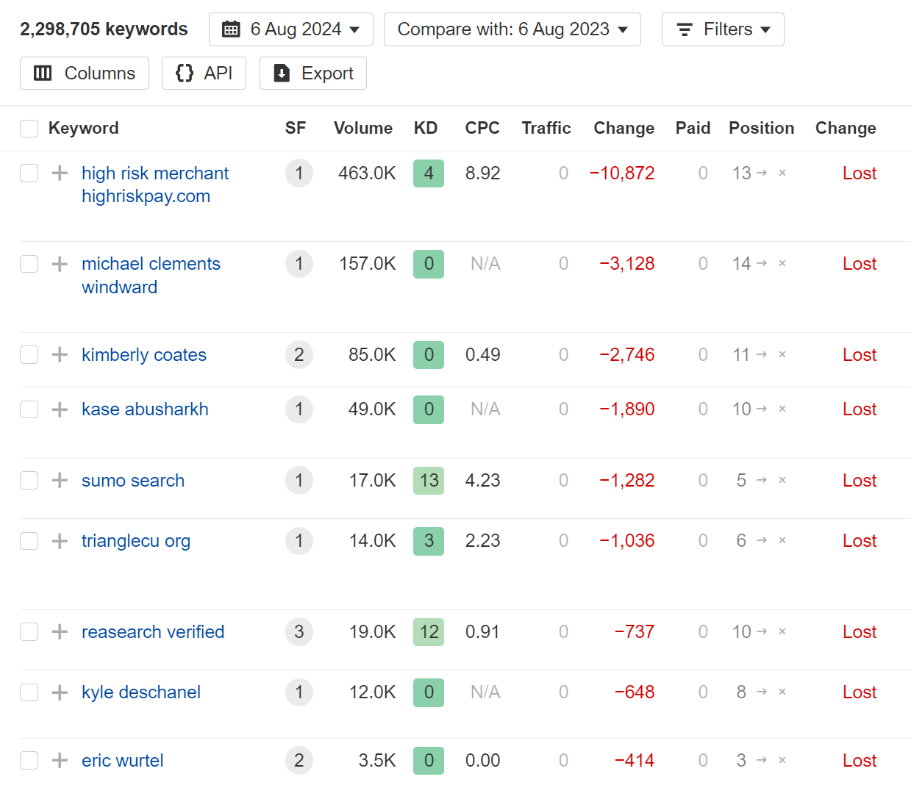Check the checkbox for 'michael clements windward'
The height and width of the screenshot is (810, 911).
tap(29, 263)
